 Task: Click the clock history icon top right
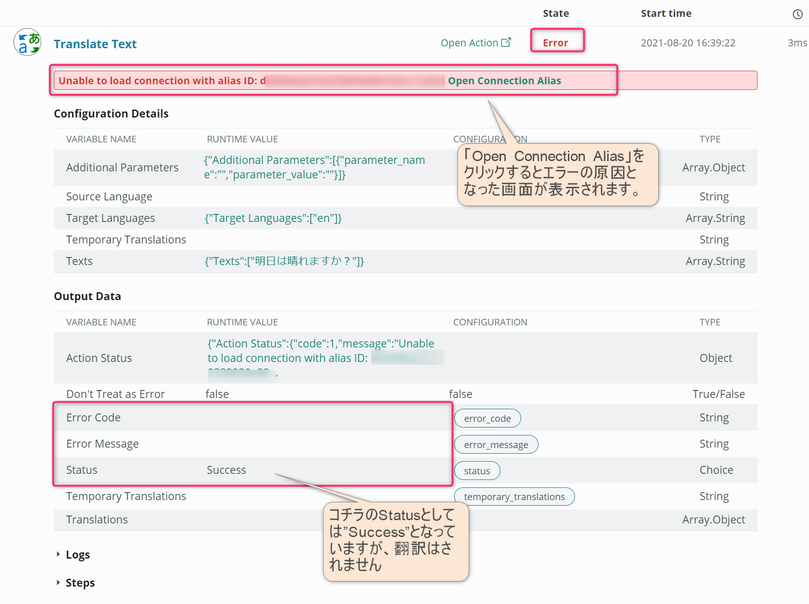[x=797, y=14]
